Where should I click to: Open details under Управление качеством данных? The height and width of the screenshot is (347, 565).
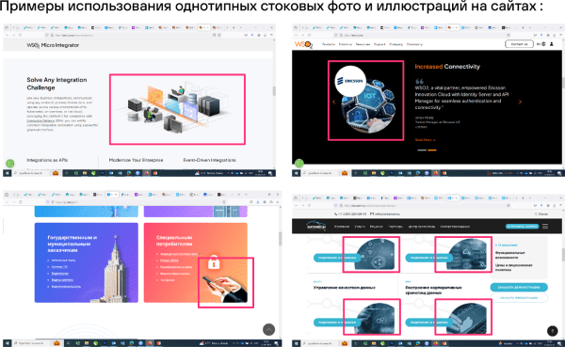[337, 323]
